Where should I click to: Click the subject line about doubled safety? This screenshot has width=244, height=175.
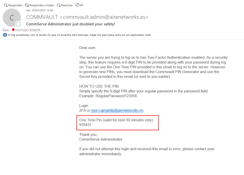click(x=70, y=24)
